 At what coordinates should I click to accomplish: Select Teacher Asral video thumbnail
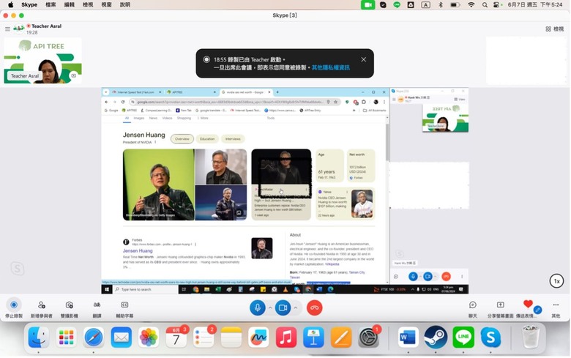[x=43, y=61]
